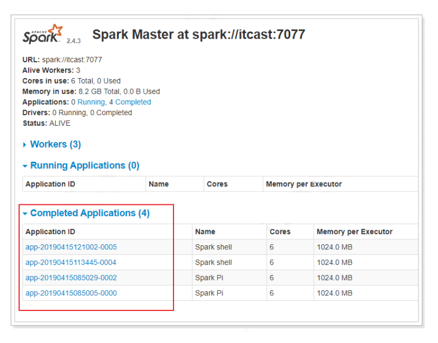Screen dimensions: 438x343
Task: Click Cores header in Running Applications table
Action: [217, 184]
